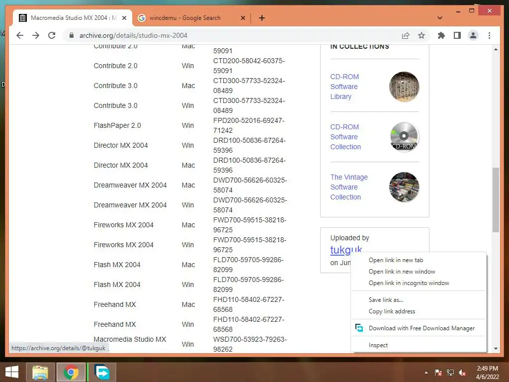Go forward in browser history
Image resolution: width=509 pixels, height=382 pixels.
click(x=36, y=35)
